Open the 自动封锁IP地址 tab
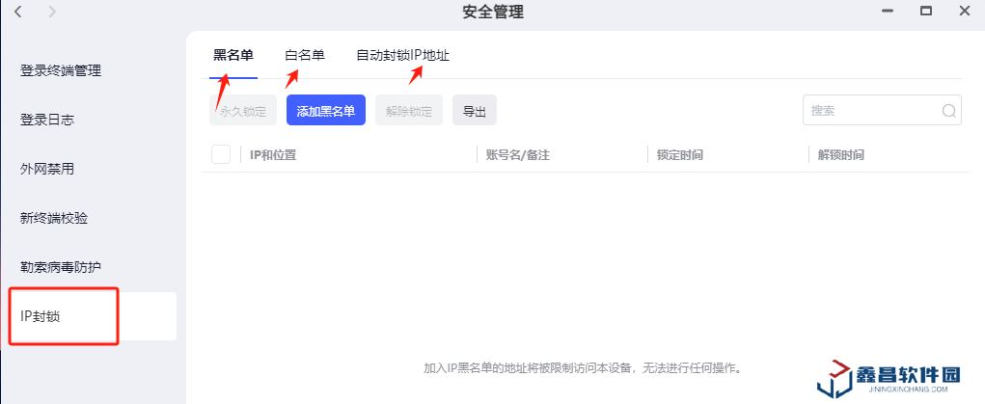The height and width of the screenshot is (404, 985). pyautogui.click(x=402, y=56)
